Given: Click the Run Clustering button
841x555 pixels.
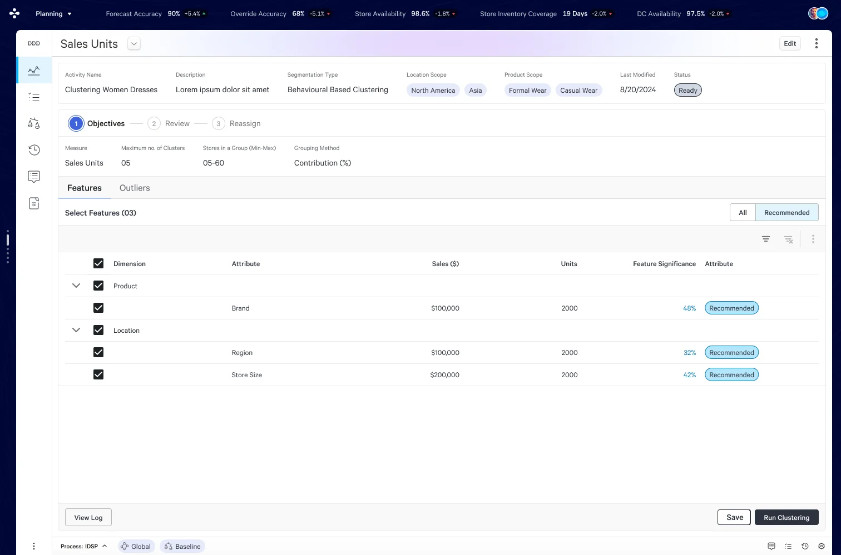Looking at the screenshot, I should (786, 517).
